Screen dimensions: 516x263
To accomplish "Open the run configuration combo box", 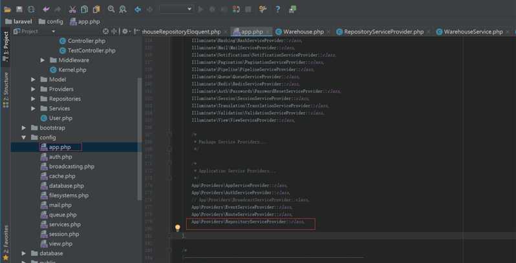I will [x=176, y=9].
